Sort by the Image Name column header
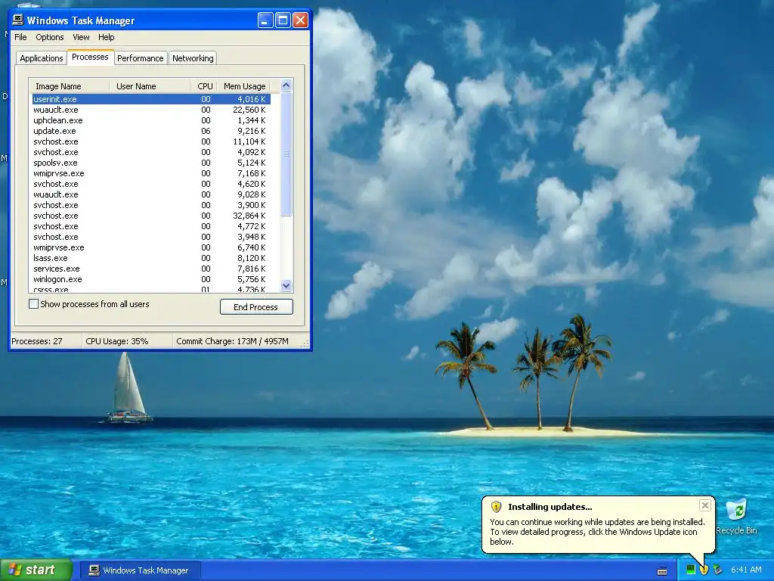Viewport: 774px width, 581px height. pos(69,86)
